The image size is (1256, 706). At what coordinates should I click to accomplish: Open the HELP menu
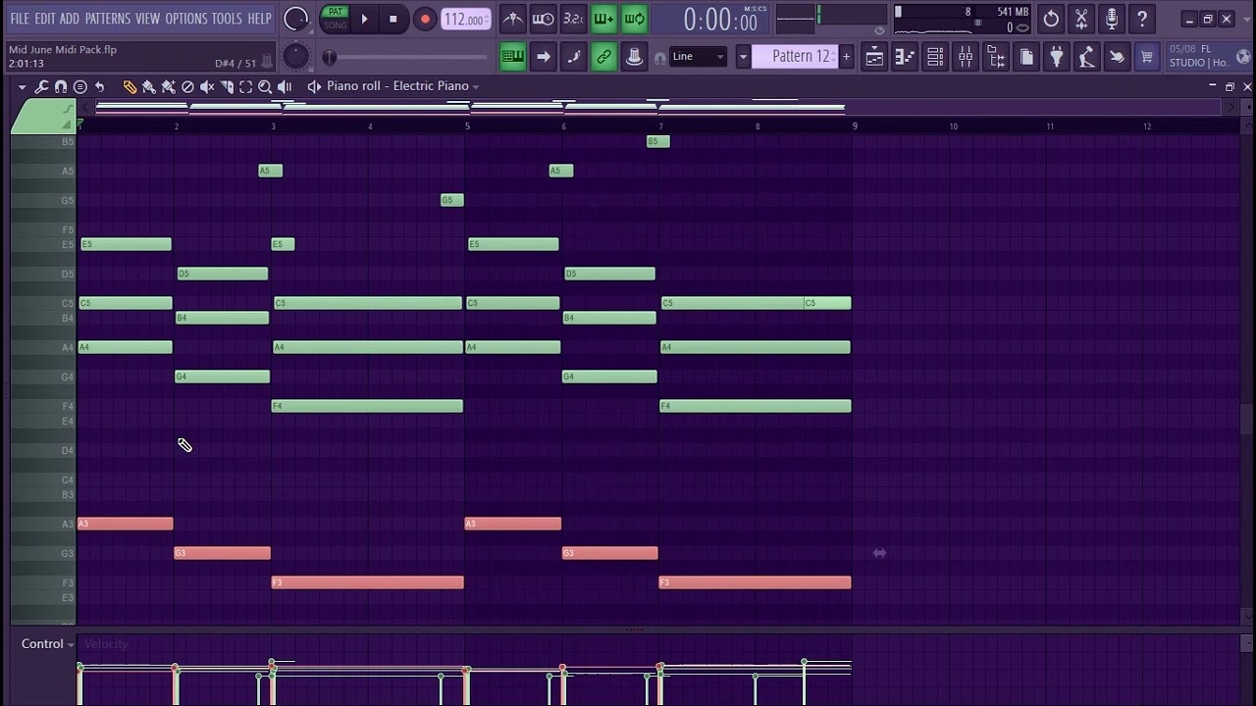coord(259,19)
